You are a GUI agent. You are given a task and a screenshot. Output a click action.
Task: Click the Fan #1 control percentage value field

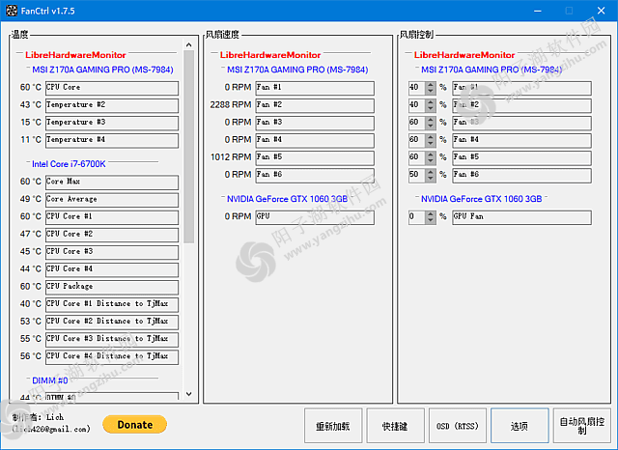click(417, 88)
